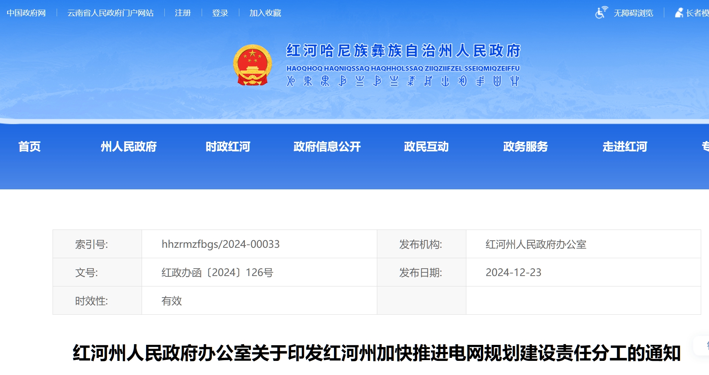Click the article title about 电网规划建设
The width and height of the screenshot is (709, 375).
point(376,353)
